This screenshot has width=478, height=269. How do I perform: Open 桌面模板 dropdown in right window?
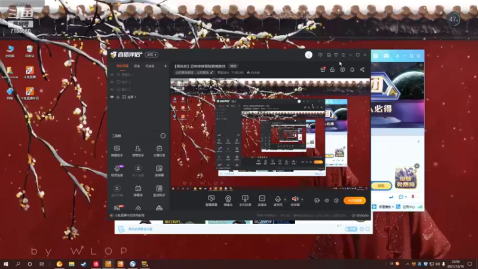tap(386, 207)
